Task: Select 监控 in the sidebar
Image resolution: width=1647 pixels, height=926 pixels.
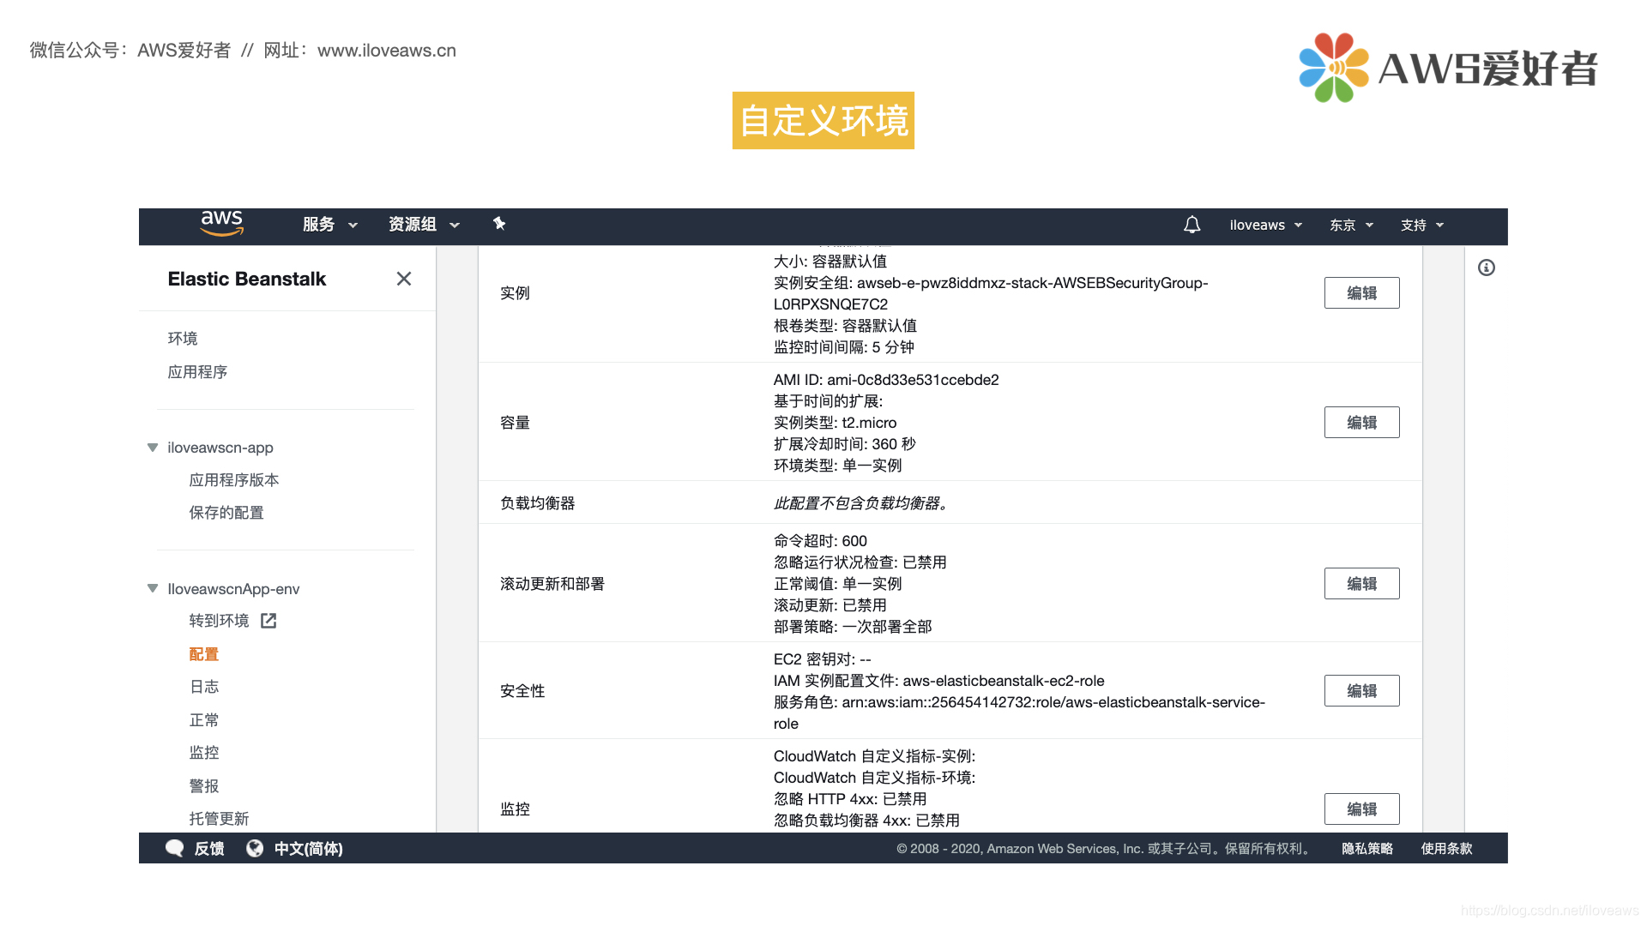Action: [x=204, y=753]
